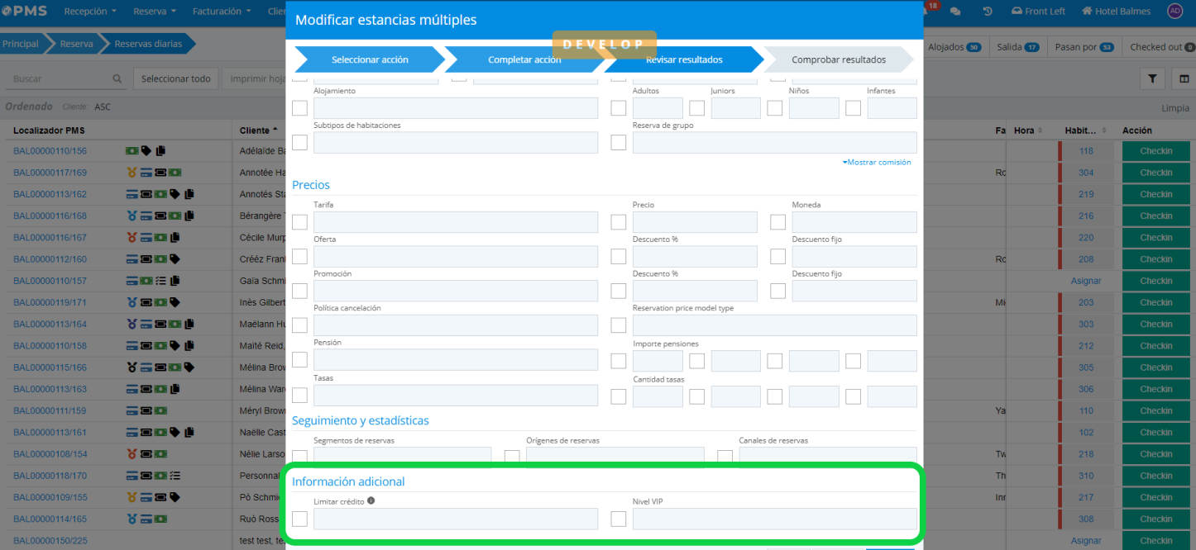Click the Seleccionar todo button
Viewport: 1196px width, 550px height.
tap(175, 79)
